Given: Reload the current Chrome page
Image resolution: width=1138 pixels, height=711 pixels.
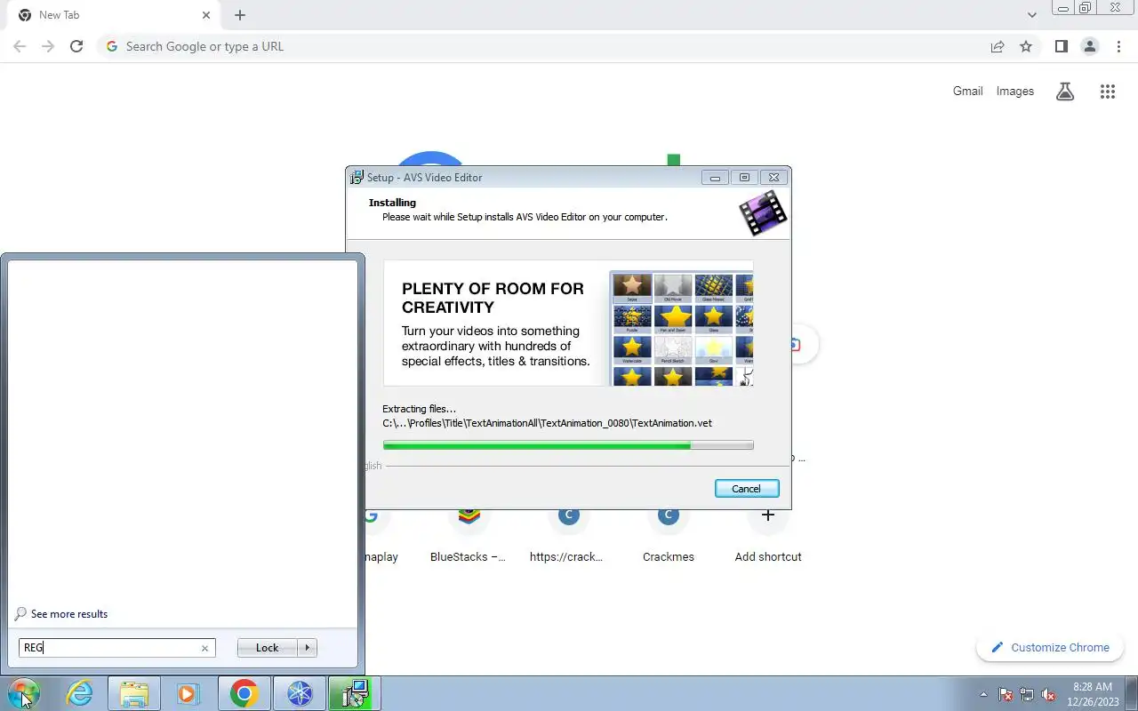Looking at the screenshot, I should tap(76, 46).
